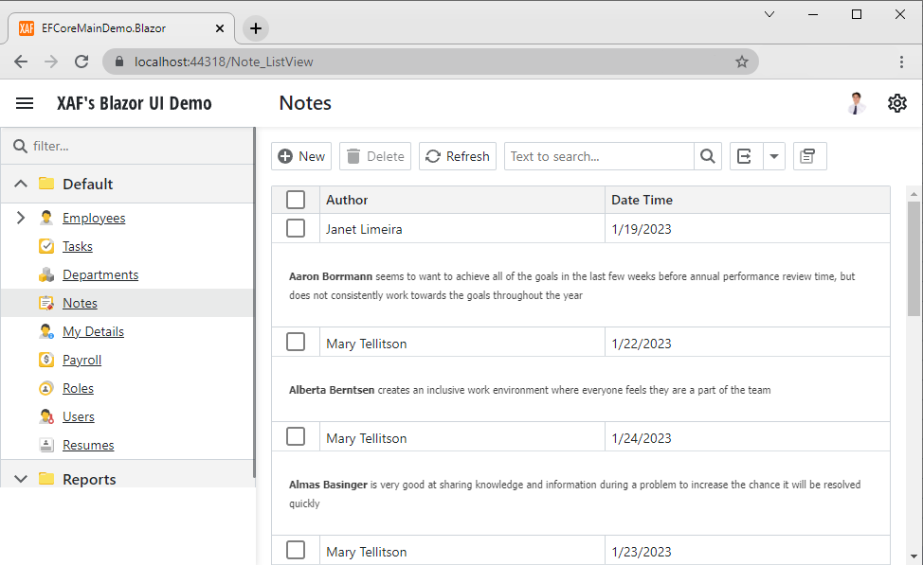This screenshot has width=923, height=565.
Task: Click the browser address bar URL
Action: pyautogui.click(x=224, y=62)
